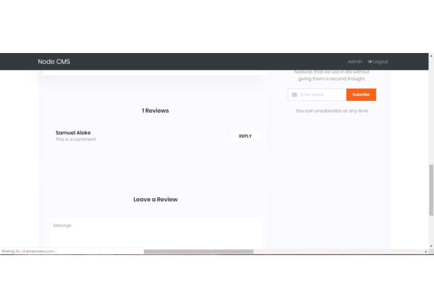Select the text 'This is a comment'
Screen dimensions: 434x308
click(76, 139)
